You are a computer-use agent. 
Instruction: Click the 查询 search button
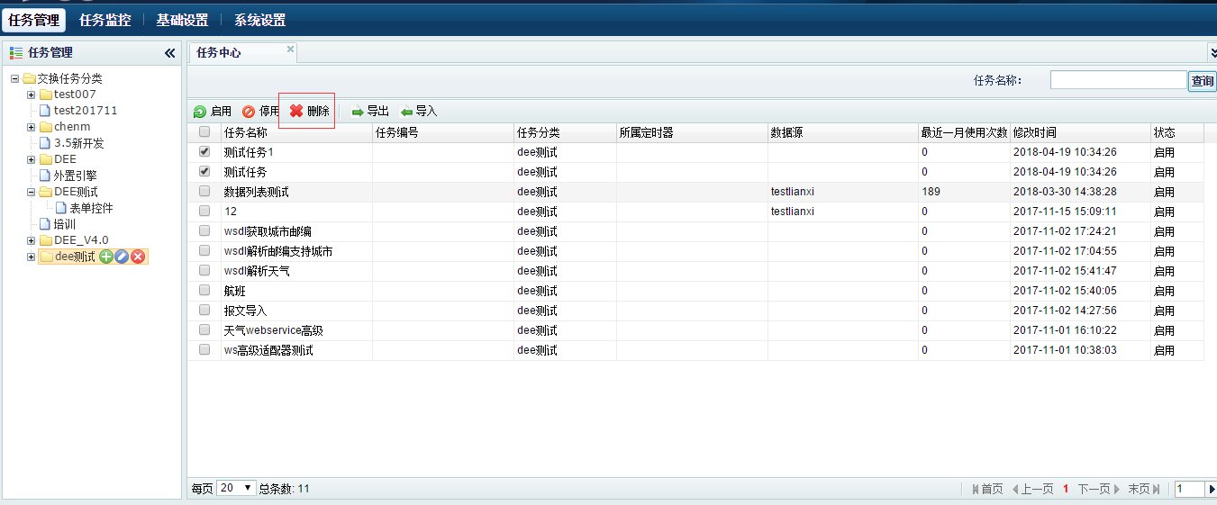click(1203, 81)
